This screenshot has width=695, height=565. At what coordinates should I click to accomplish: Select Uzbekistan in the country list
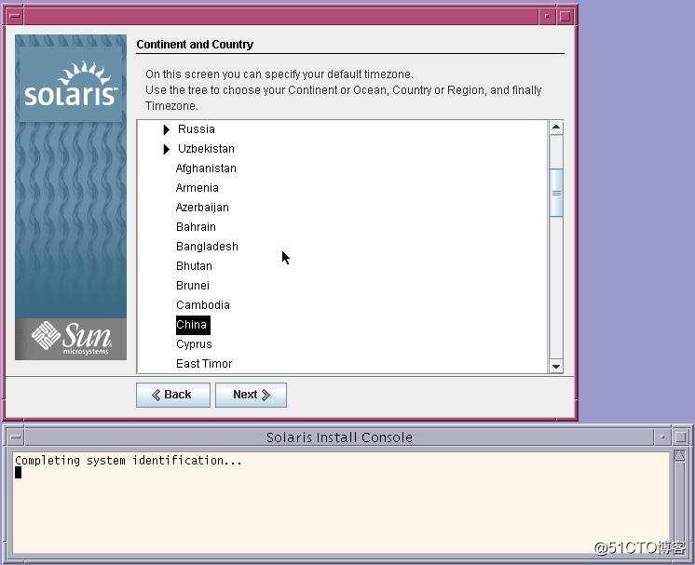pyautogui.click(x=206, y=149)
